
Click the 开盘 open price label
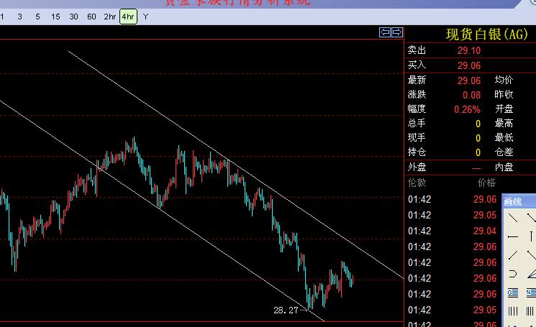click(504, 109)
